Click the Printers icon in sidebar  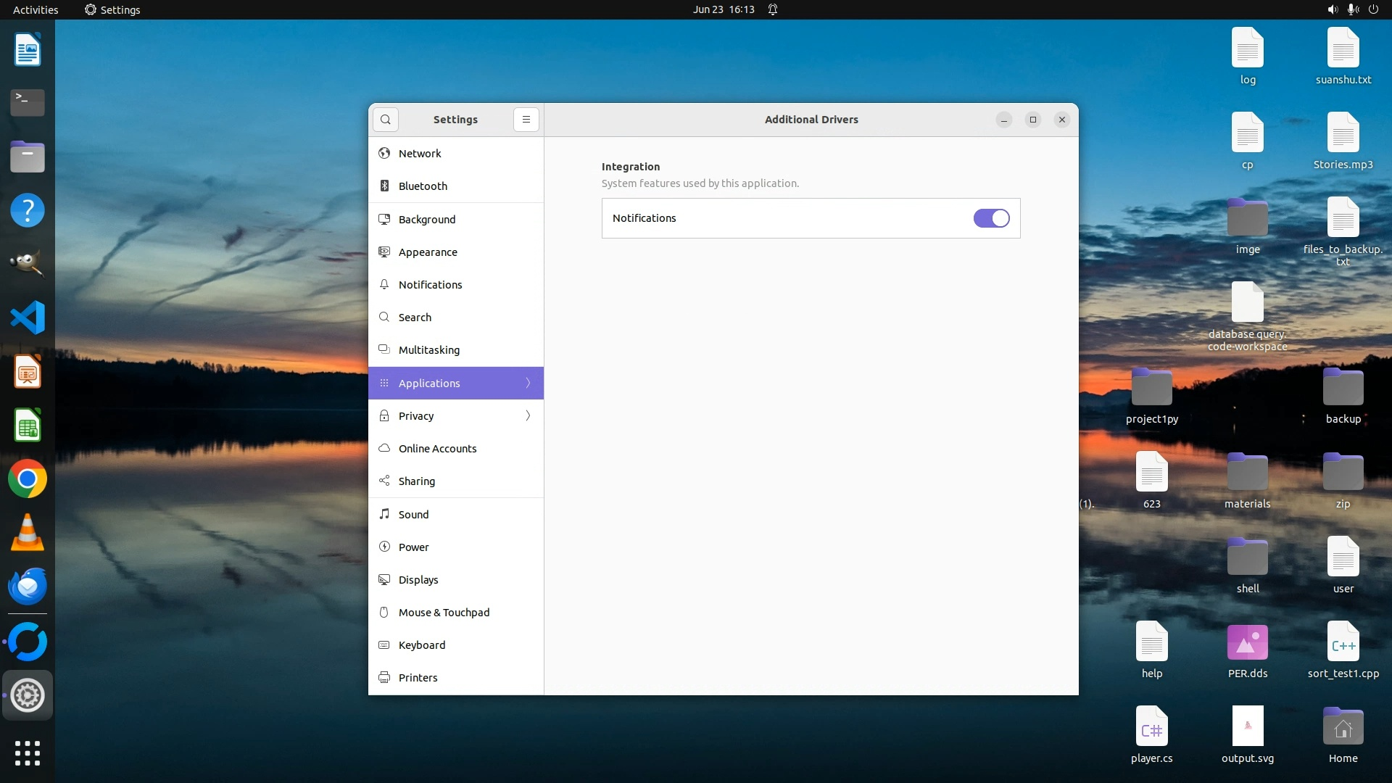[384, 677]
